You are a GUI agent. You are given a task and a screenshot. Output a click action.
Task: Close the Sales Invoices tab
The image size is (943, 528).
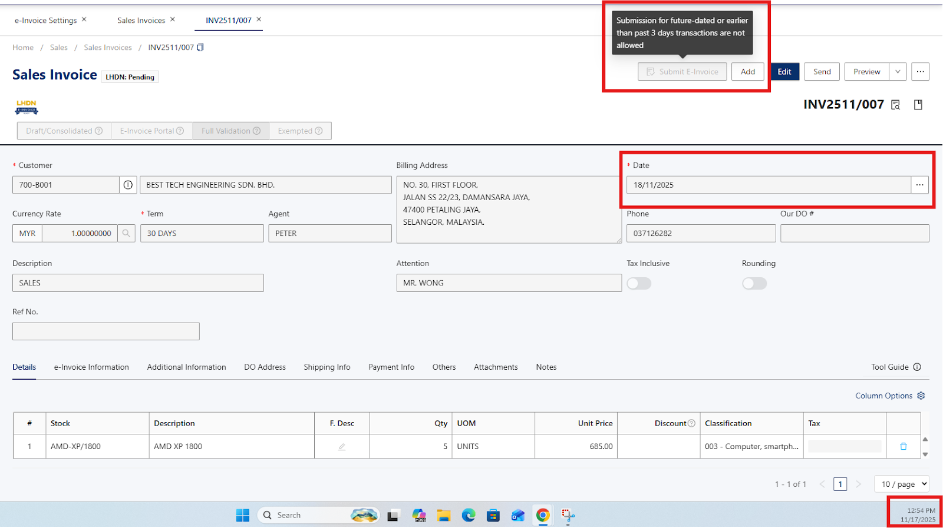[173, 19]
